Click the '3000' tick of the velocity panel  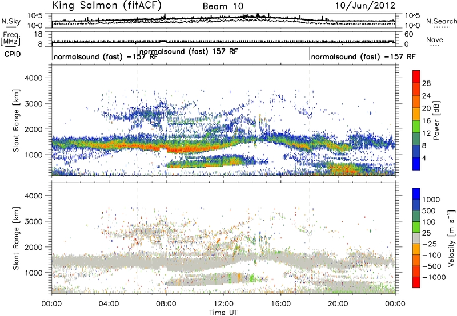(x=34, y=221)
